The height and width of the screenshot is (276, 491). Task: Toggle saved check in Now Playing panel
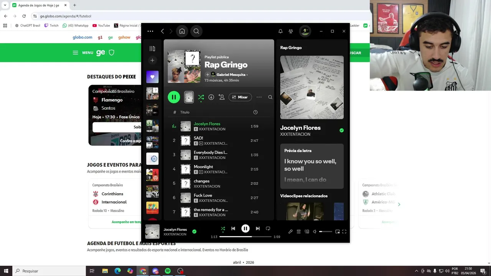point(341,130)
